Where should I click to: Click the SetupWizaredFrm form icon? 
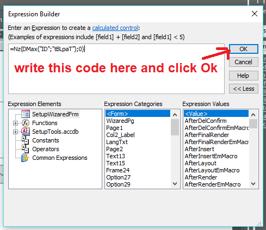pos(26,114)
